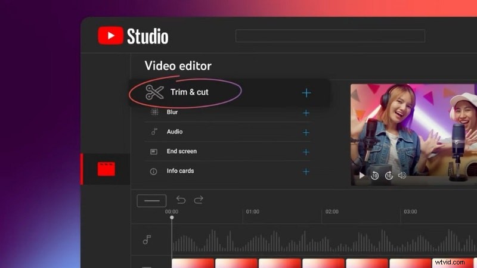
Task: Click the video preview thumbnail
Action: pos(414,135)
